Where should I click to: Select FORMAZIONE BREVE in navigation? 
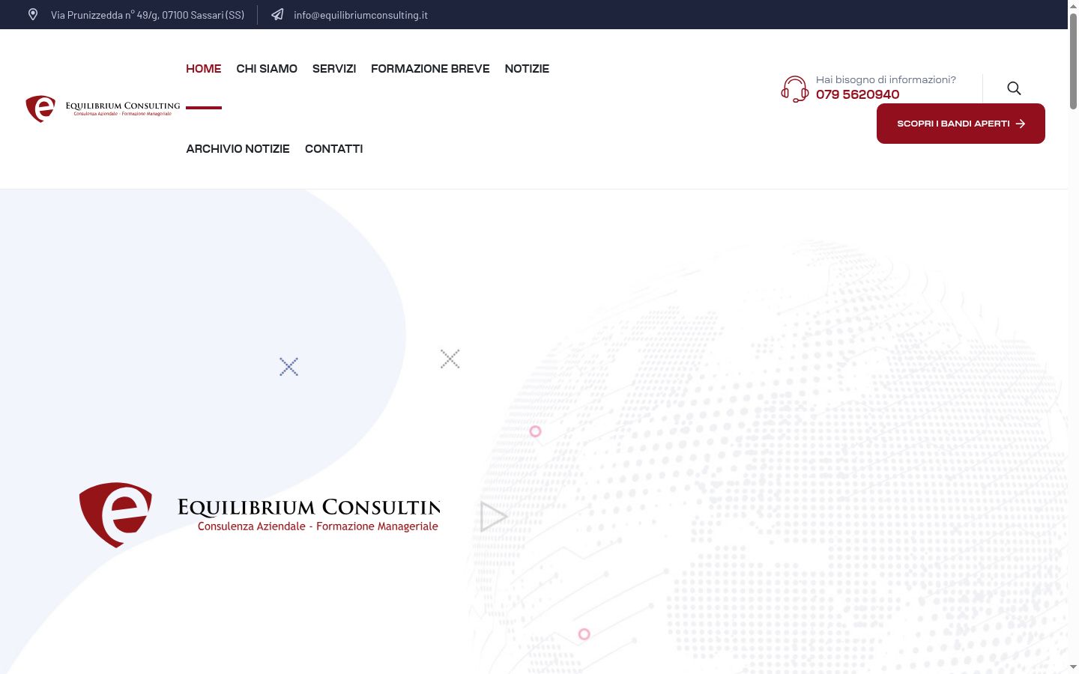coord(430,69)
